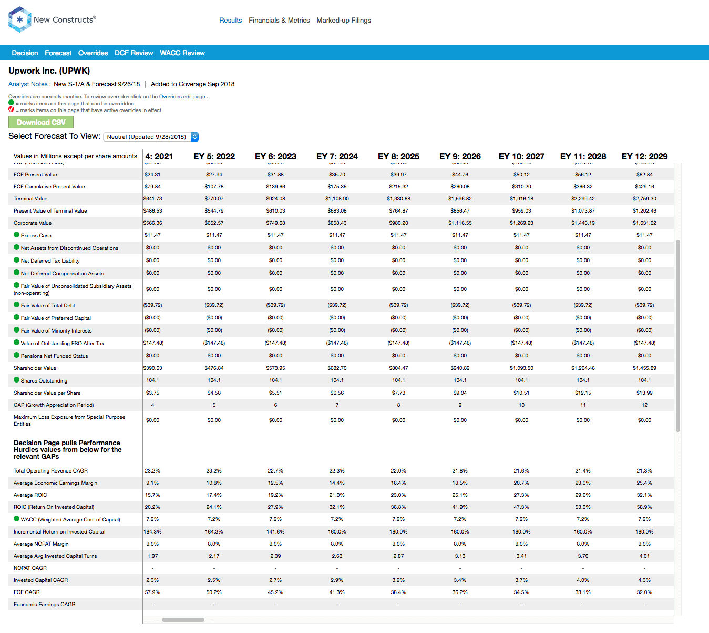
Task: Click the FCF Present Value row label
Action: tap(35, 175)
